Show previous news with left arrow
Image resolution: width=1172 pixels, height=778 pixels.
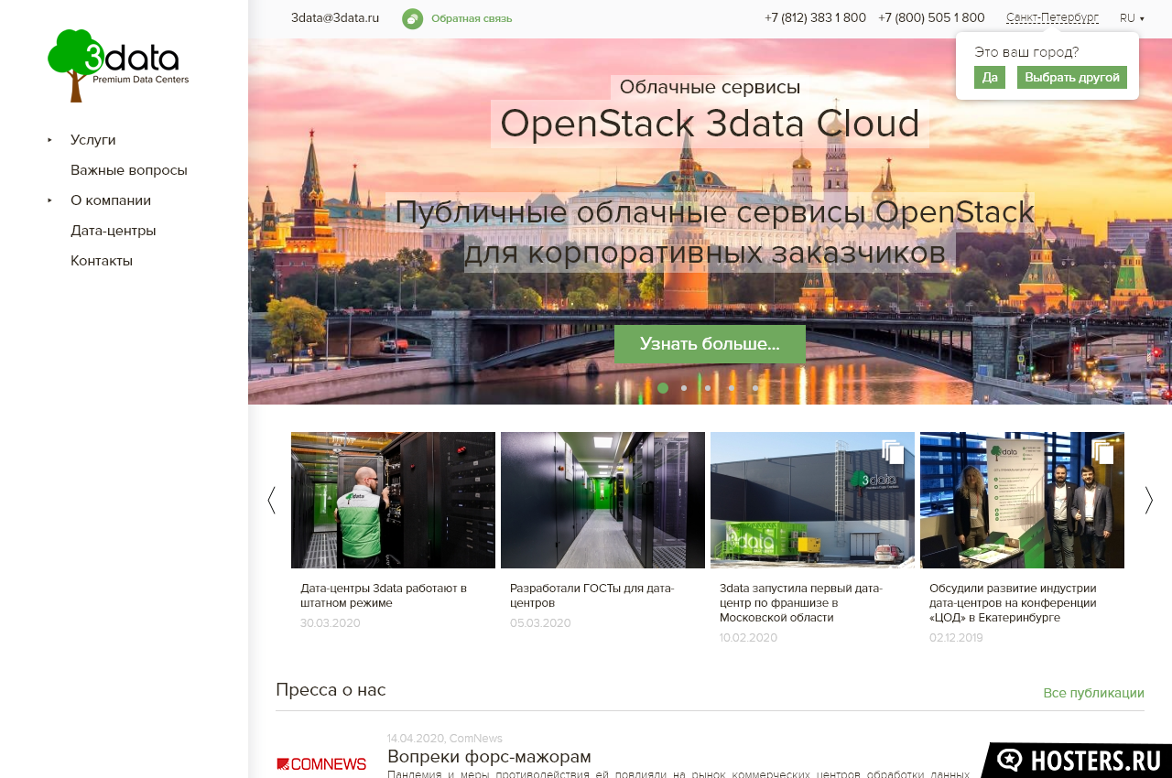click(x=271, y=500)
